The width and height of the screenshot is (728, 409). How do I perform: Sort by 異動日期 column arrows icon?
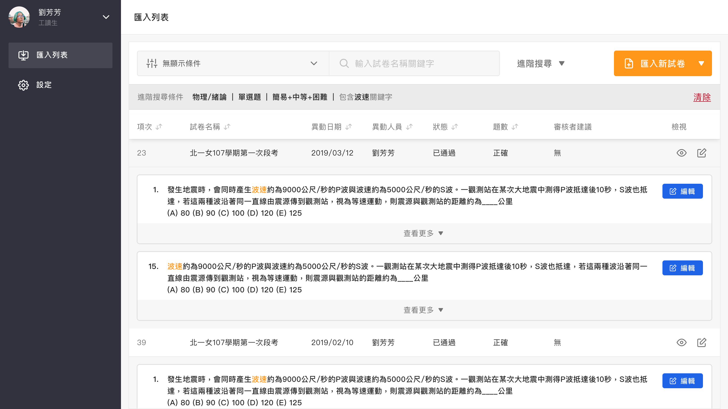tap(349, 127)
